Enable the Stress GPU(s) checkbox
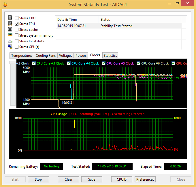This screenshot has height=187, width=196. pos(16,47)
